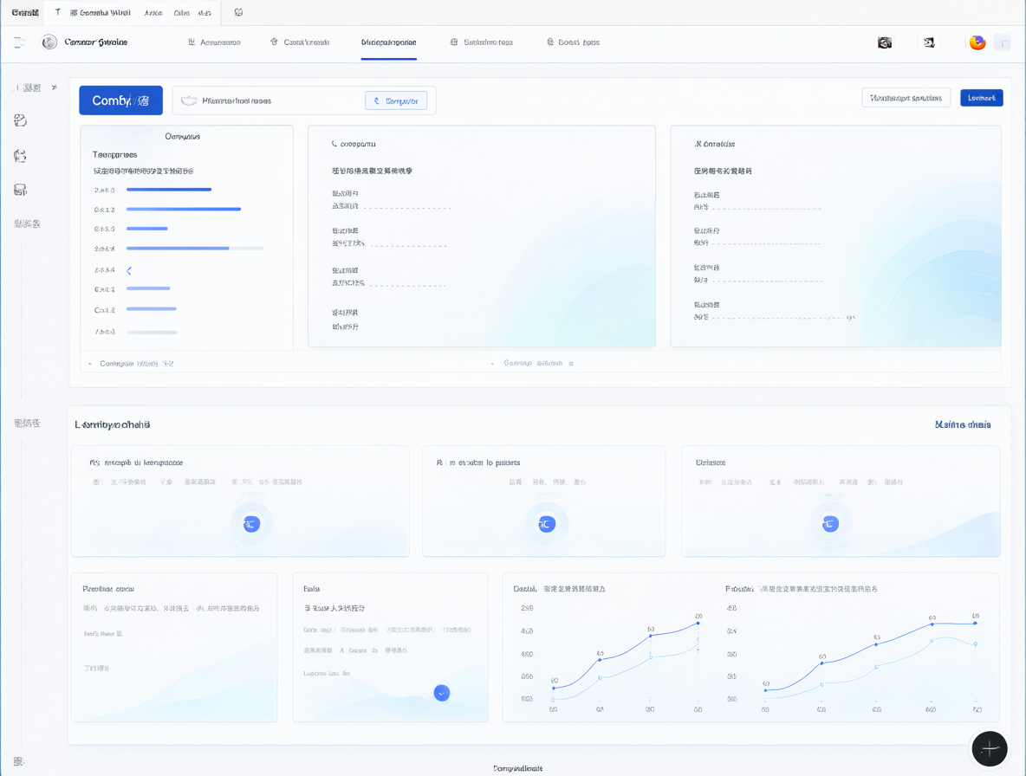This screenshot has height=776, width=1026.
Task: Click the blue circular button in middle lower card
Action: coord(547,524)
